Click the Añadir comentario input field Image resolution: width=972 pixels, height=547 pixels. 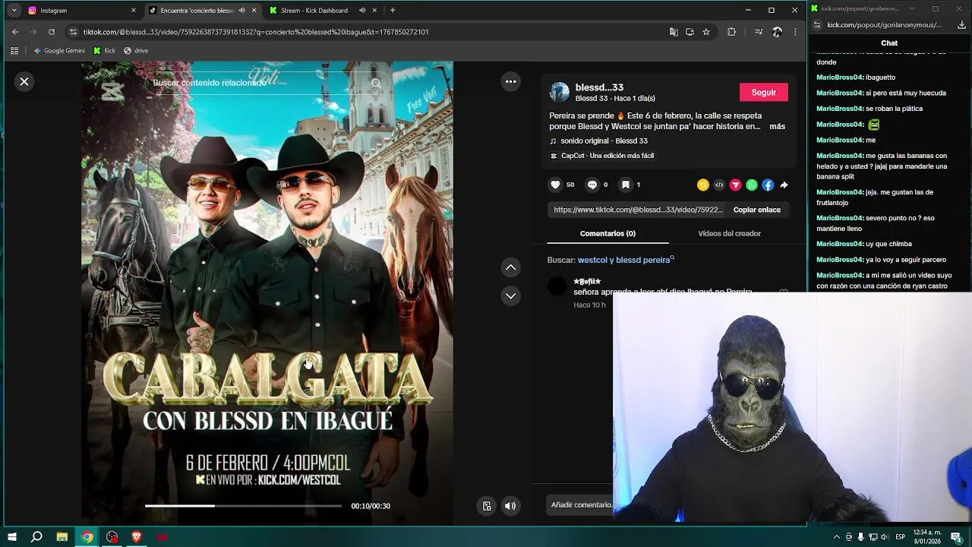click(582, 504)
